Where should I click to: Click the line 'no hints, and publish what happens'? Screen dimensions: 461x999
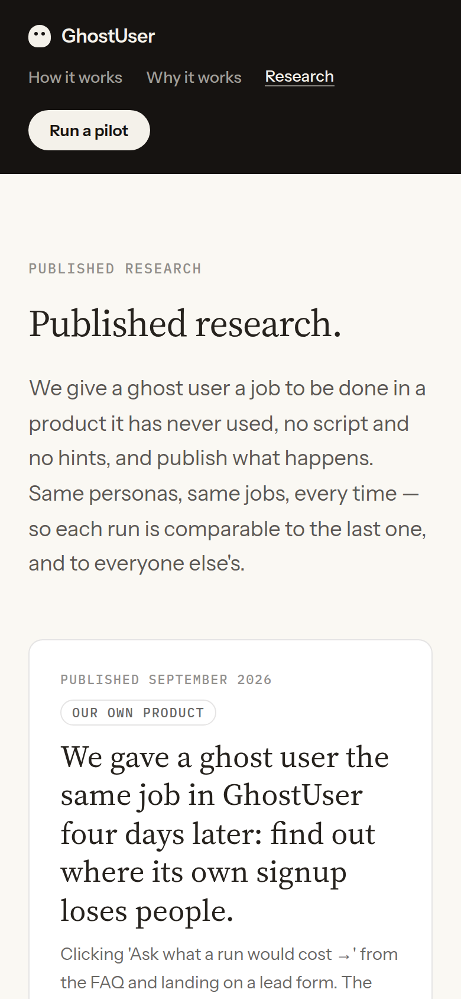click(201, 458)
